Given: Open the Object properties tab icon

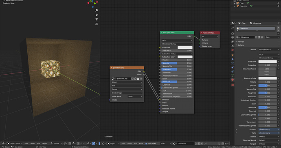Looking at the screenshot, I should (233, 55).
